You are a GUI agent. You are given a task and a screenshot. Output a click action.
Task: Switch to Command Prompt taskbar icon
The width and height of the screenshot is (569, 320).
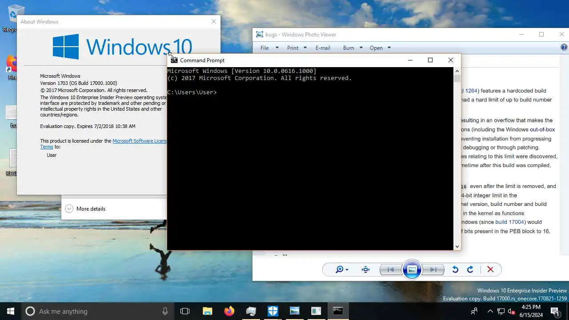tap(338, 311)
